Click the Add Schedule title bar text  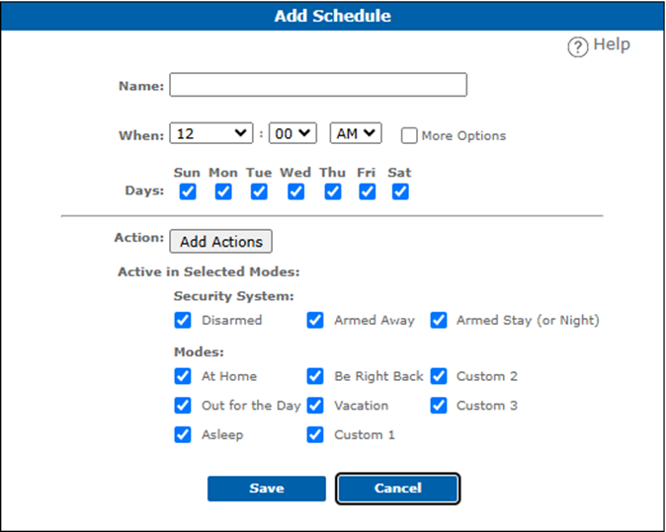[x=333, y=16]
